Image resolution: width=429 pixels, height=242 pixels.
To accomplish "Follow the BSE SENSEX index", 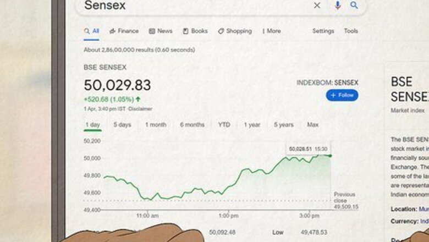I will pos(342,95).
